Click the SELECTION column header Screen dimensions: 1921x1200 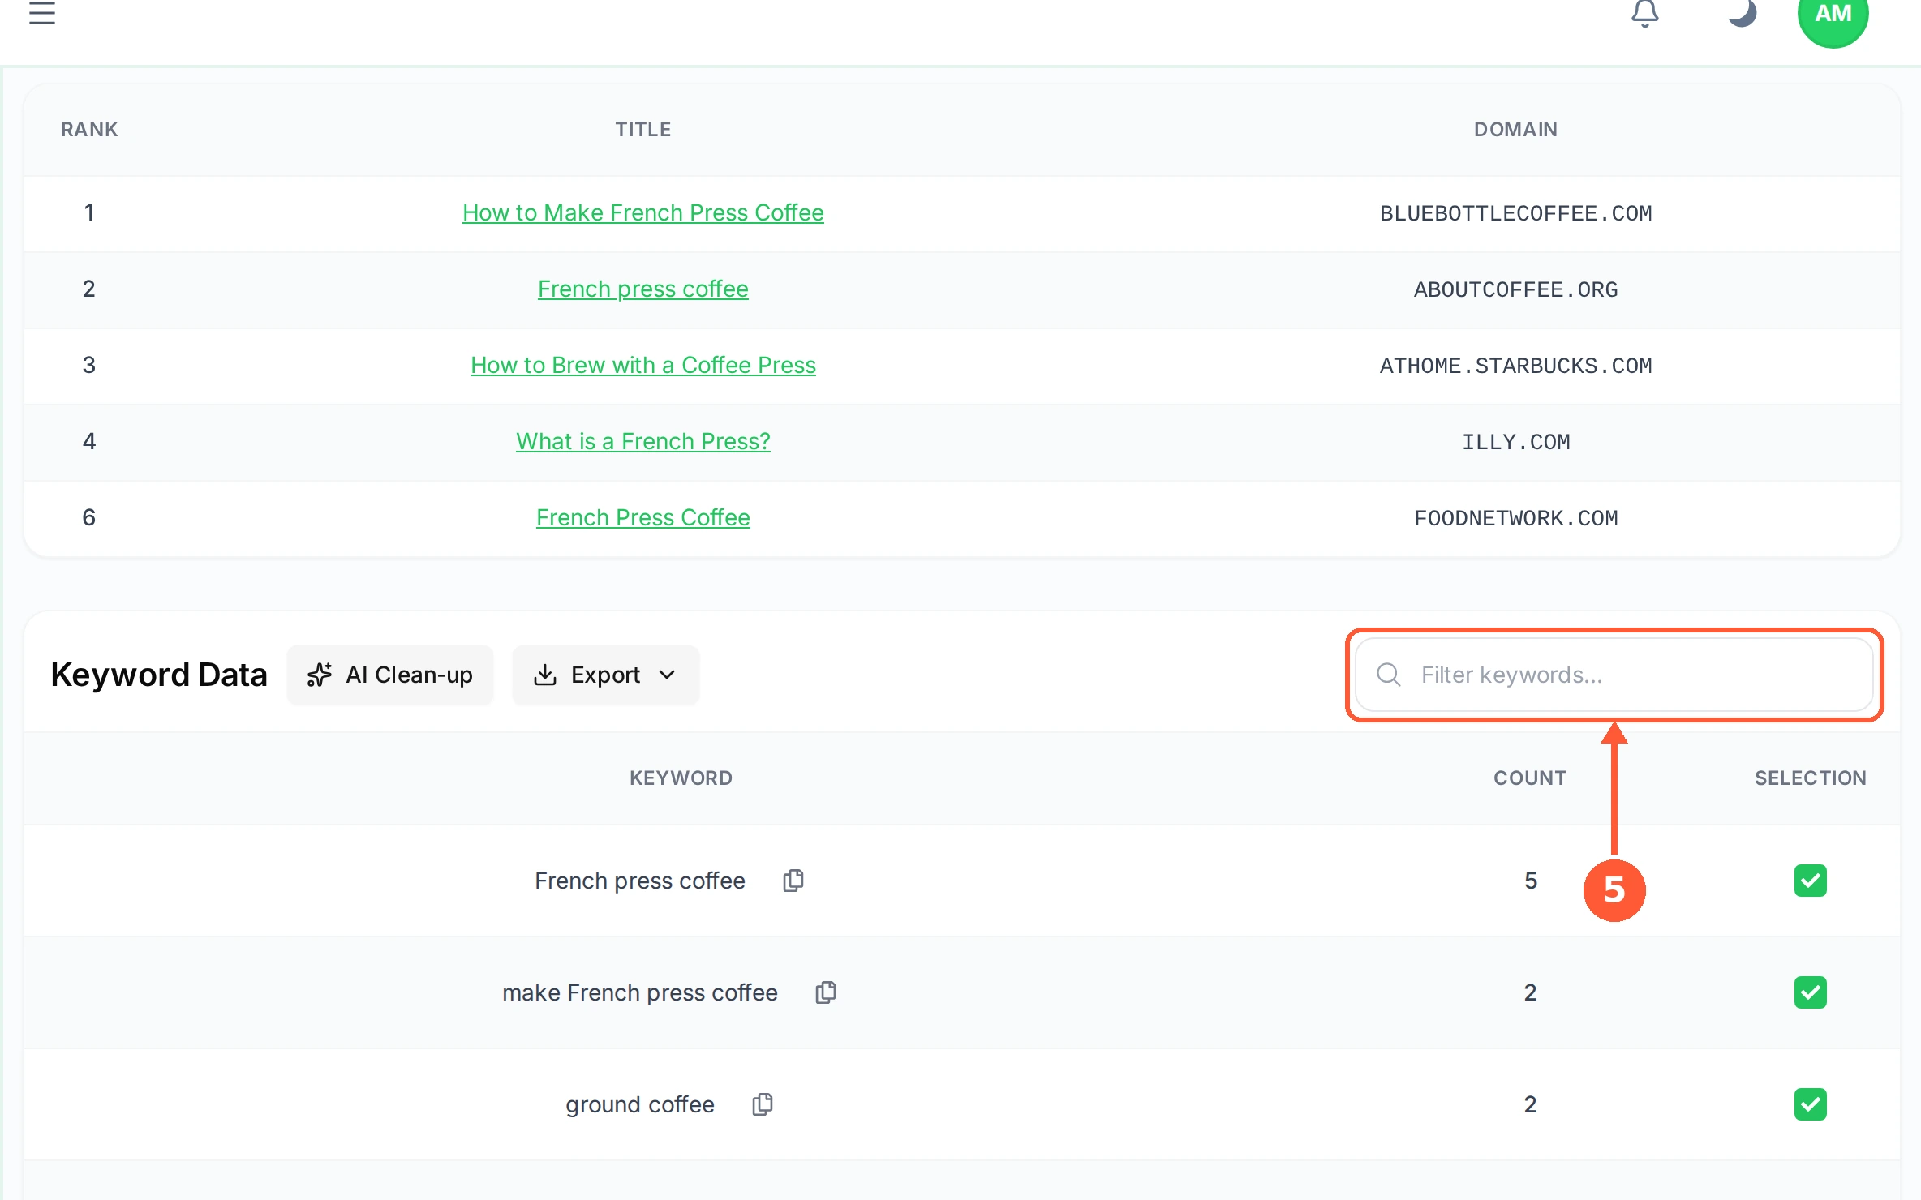1811,778
